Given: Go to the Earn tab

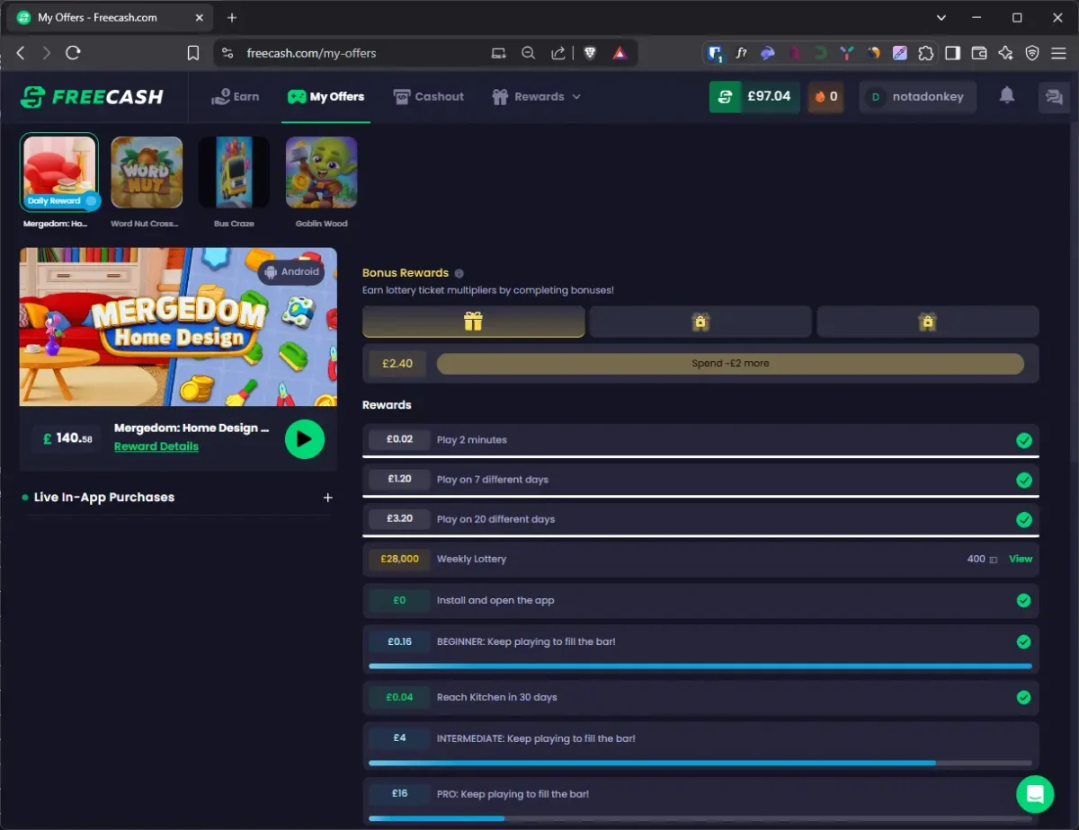Looking at the screenshot, I should coord(235,96).
